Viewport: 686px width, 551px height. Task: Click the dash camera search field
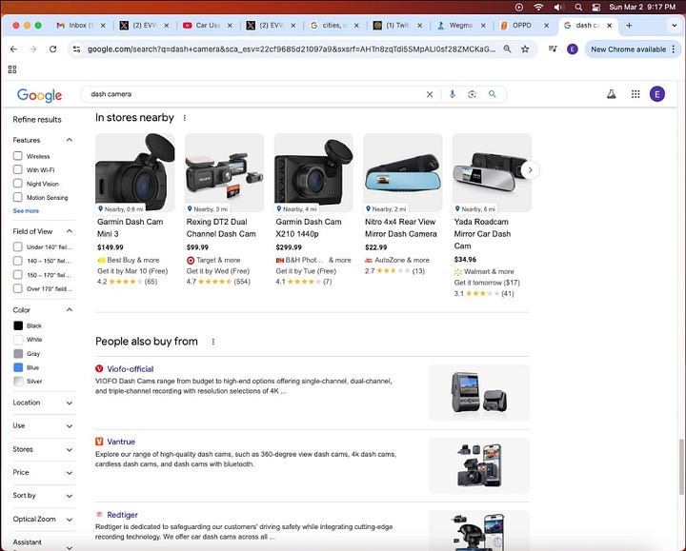point(253,94)
